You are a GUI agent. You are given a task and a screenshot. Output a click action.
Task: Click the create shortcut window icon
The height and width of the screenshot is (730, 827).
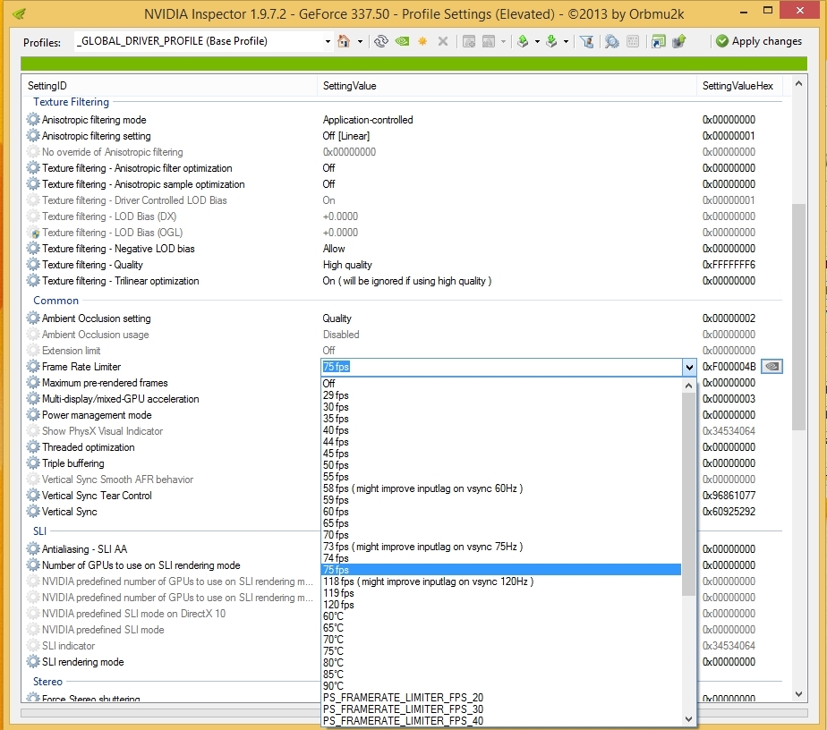pyautogui.click(x=658, y=41)
